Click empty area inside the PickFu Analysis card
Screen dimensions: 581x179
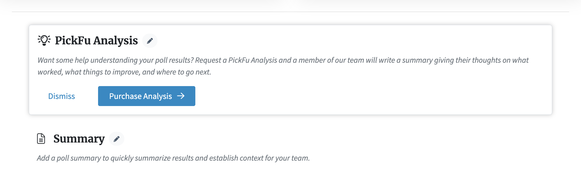pyautogui.click(x=368, y=96)
